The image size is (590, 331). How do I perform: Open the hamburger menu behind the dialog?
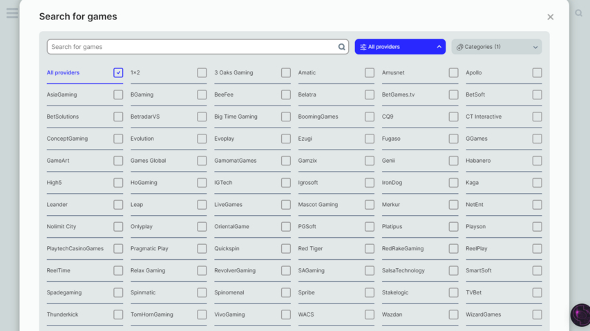(x=12, y=13)
